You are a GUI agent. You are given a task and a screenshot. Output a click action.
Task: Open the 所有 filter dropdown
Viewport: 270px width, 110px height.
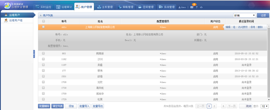245,15
